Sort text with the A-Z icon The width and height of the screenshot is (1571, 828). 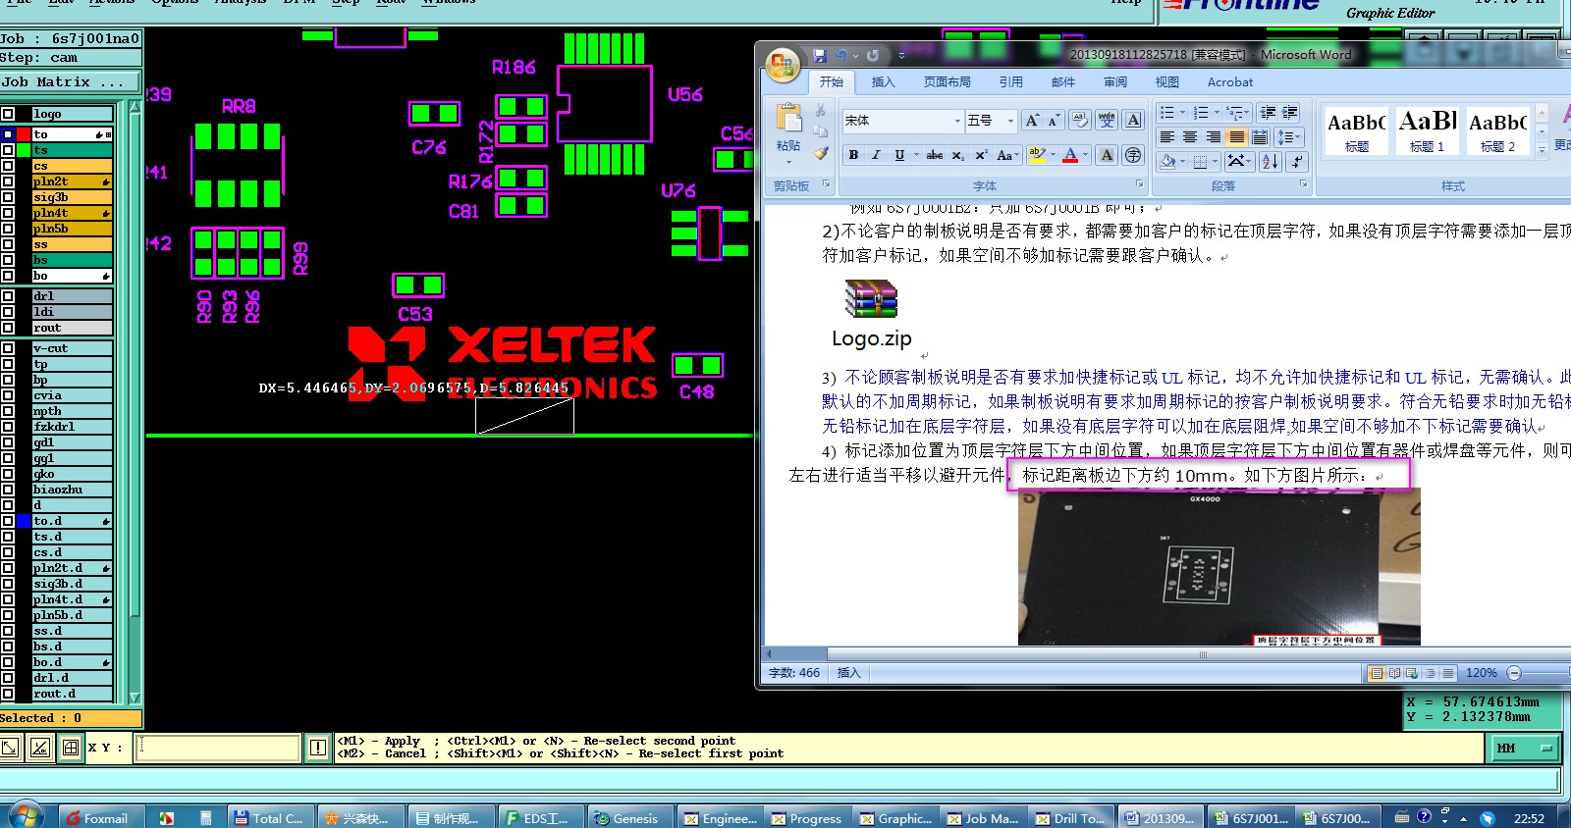[1270, 161]
